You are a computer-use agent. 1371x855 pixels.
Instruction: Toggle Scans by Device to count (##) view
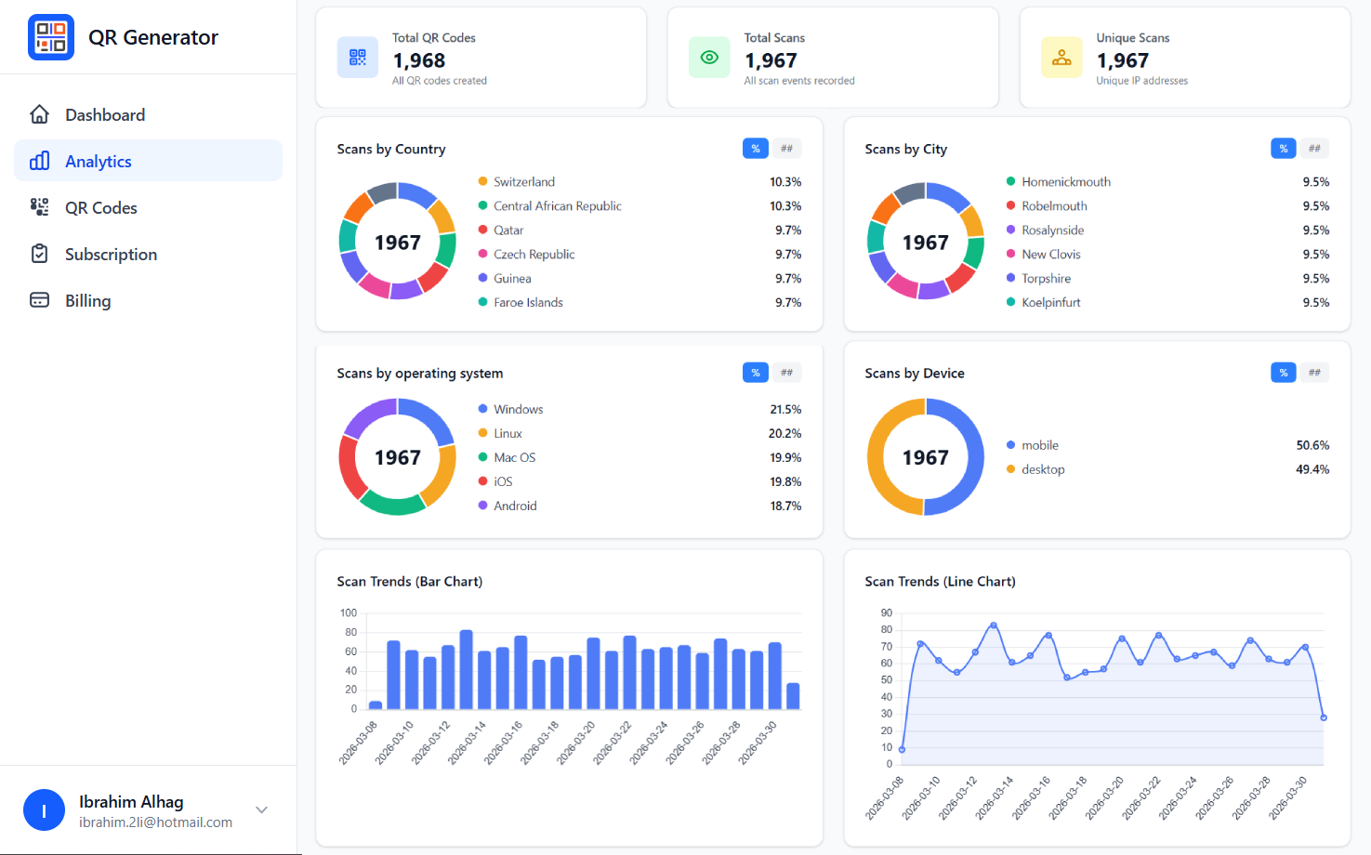1314,373
